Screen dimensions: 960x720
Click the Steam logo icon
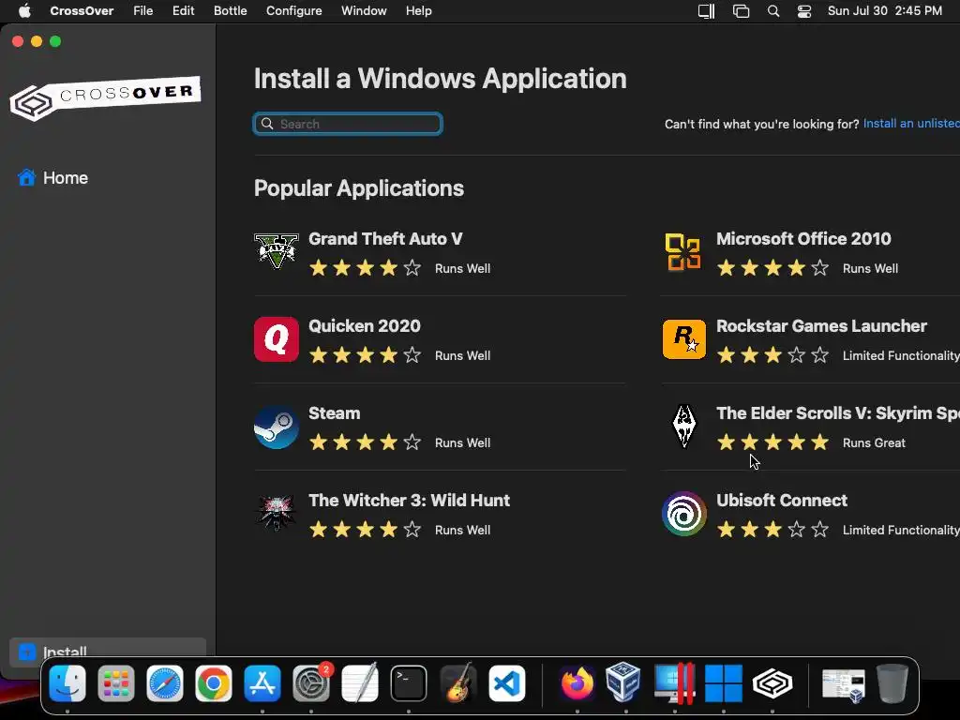pos(277,427)
